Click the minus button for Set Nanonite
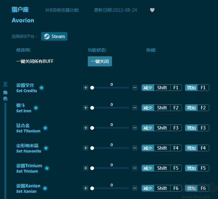The image size is (218, 199). (135, 148)
